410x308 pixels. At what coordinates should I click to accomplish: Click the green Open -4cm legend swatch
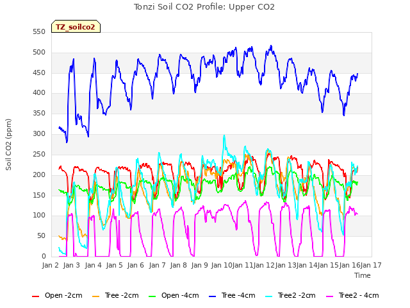(152, 296)
